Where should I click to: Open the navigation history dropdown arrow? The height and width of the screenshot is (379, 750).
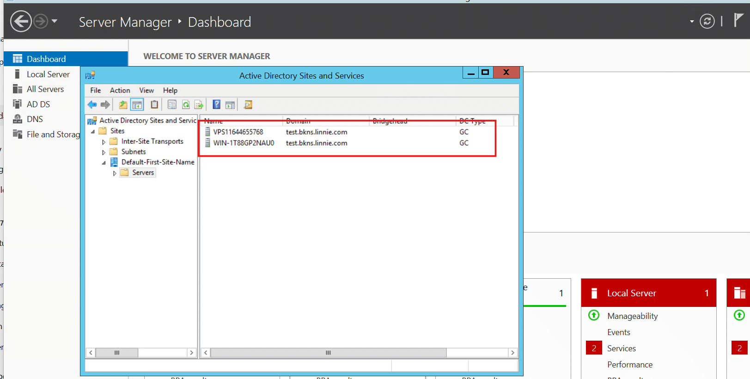pyautogui.click(x=55, y=21)
